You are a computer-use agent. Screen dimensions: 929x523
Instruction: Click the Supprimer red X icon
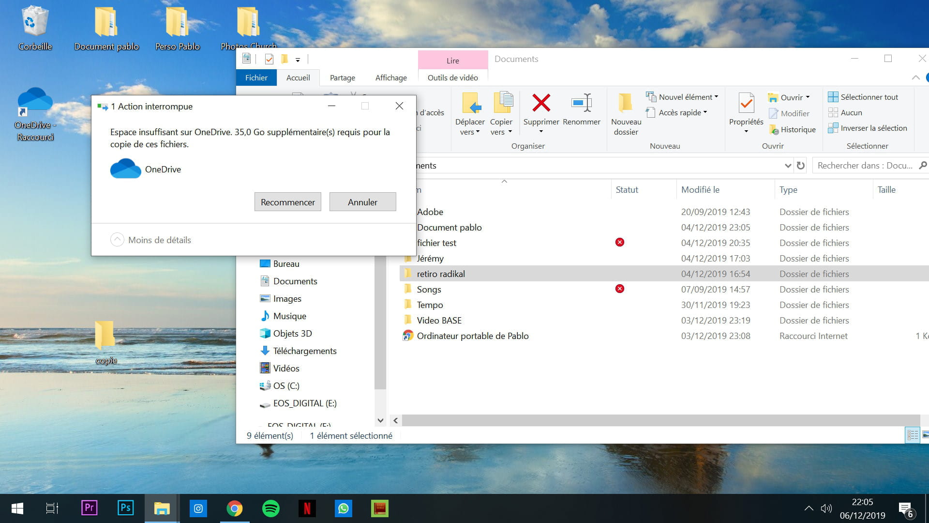(541, 103)
